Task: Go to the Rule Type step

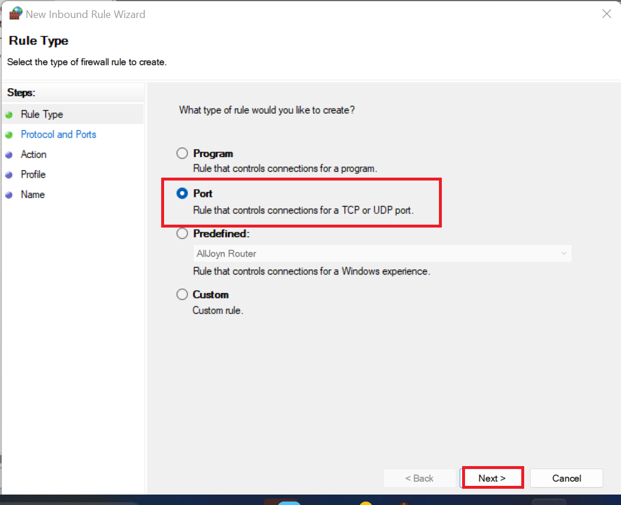Action: [x=42, y=114]
